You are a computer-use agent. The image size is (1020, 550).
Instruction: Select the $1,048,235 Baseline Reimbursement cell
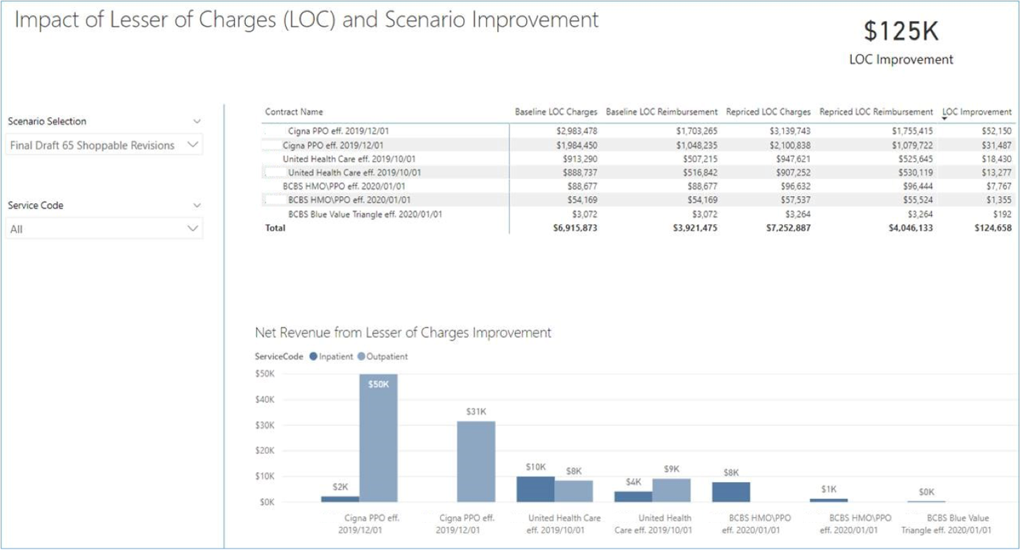[696, 145]
